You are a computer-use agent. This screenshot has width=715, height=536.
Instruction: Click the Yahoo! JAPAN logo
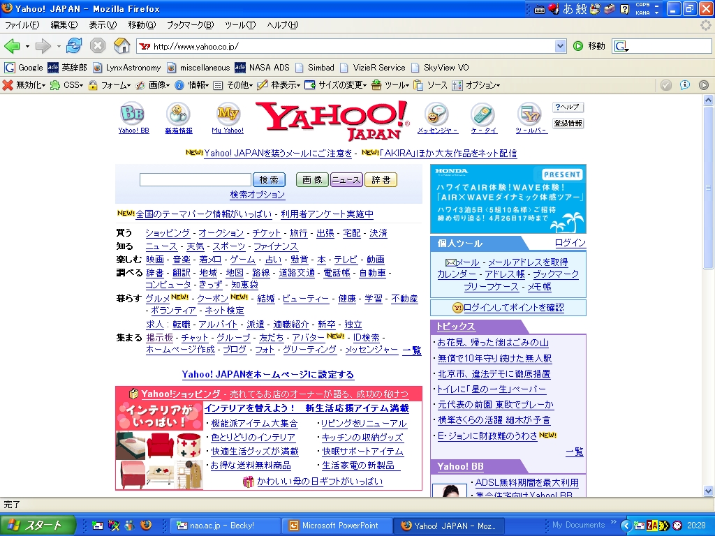pyautogui.click(x=332, y=120)
